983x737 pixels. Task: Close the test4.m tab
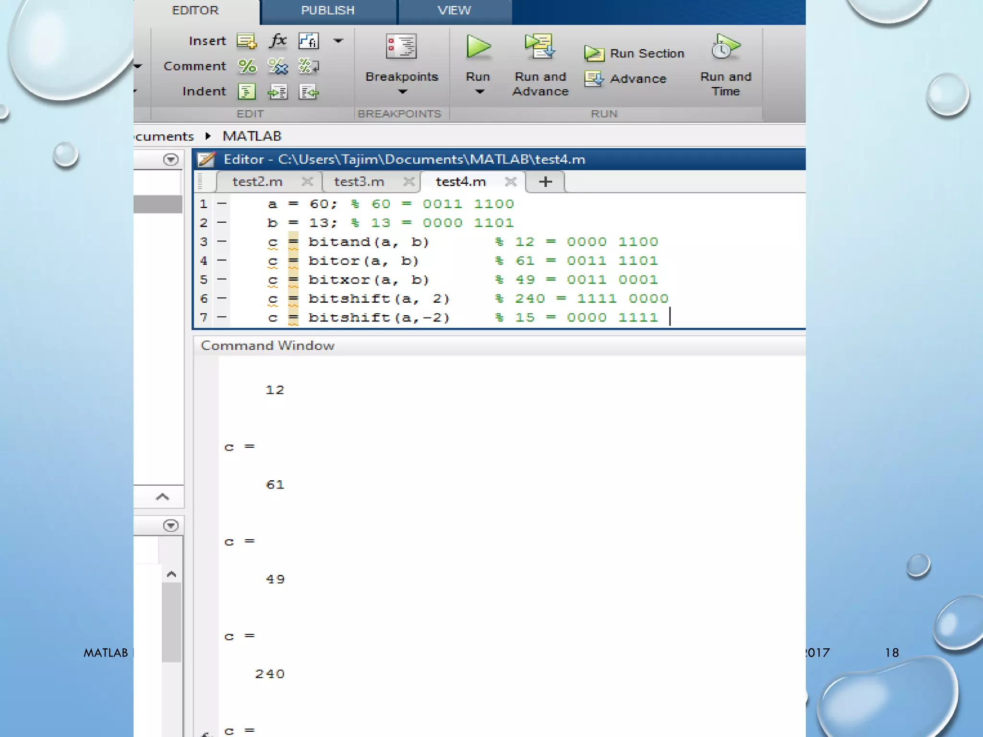511,182
